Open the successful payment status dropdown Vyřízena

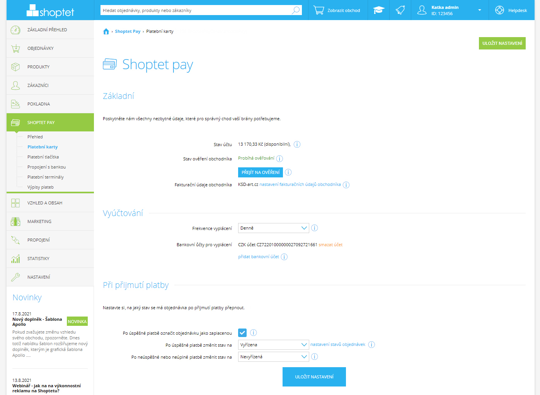(x=273, y=345)
